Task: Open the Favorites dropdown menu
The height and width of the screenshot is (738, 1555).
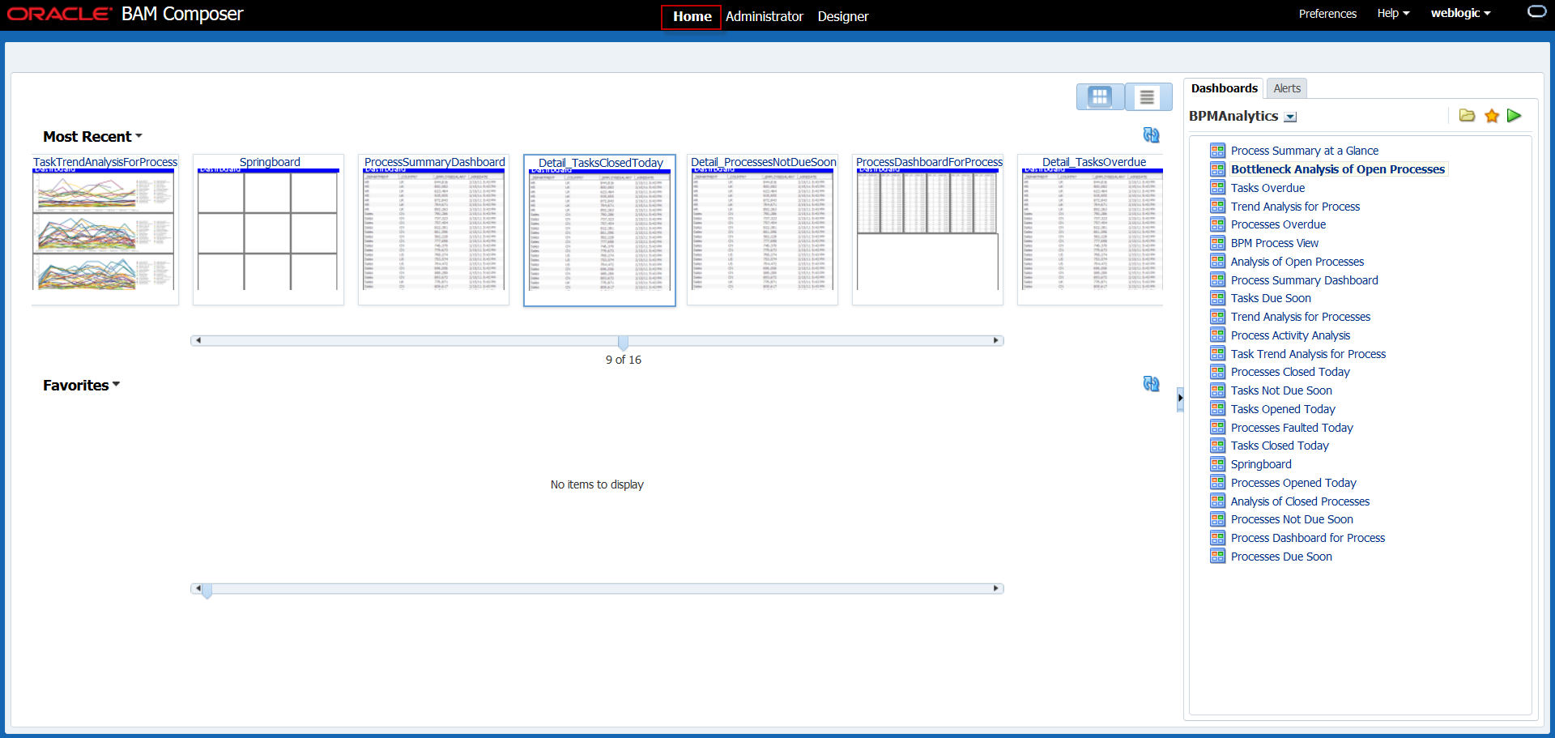Action: coord(116,385)
